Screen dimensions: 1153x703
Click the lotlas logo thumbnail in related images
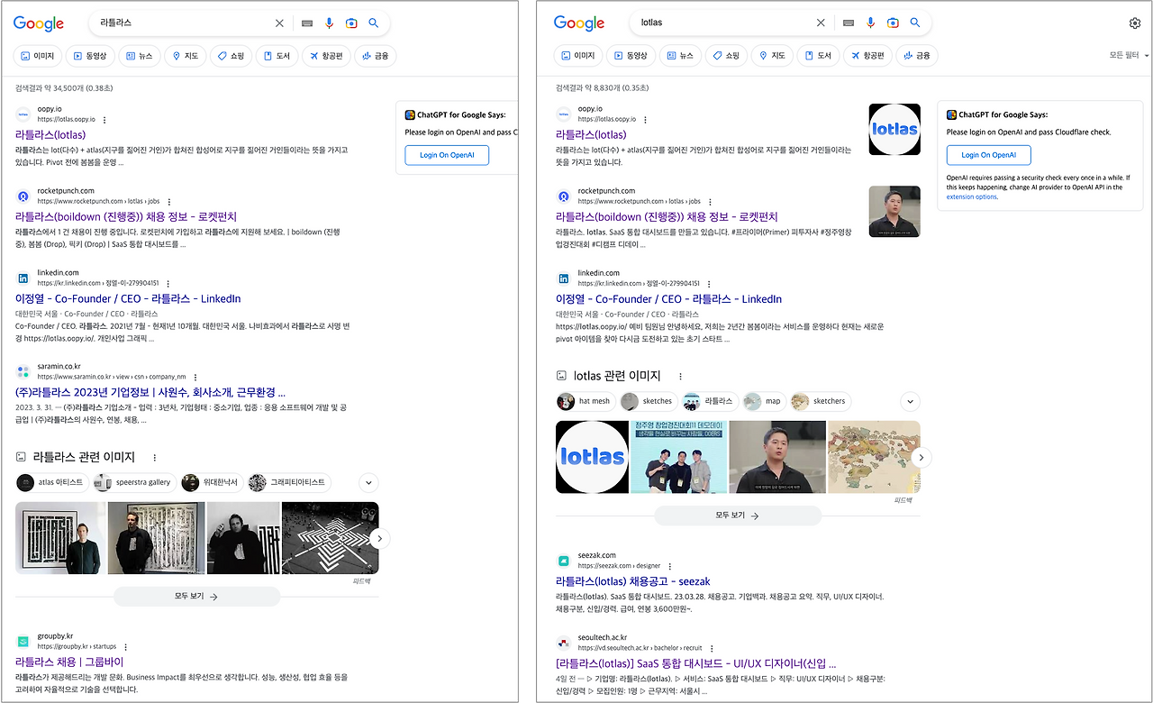(x=592, y=457)
